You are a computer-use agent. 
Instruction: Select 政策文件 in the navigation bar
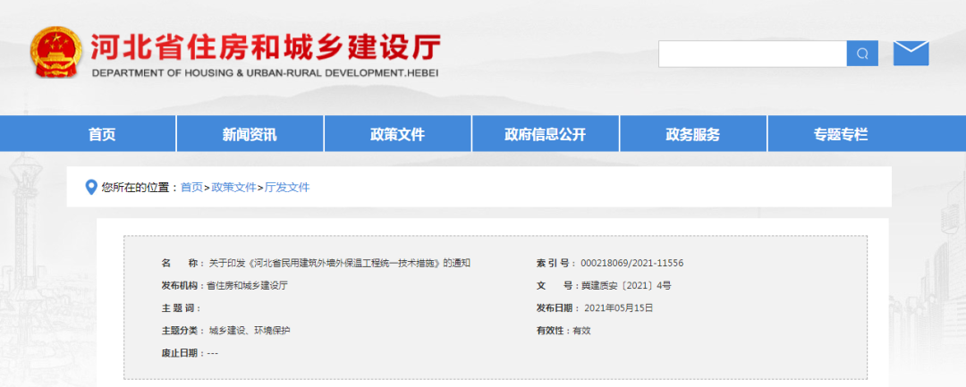click(x=397, y=135)
